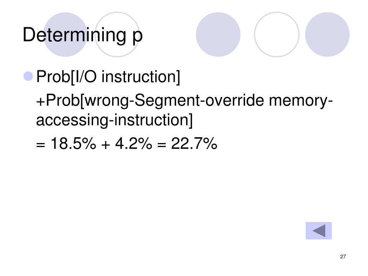Click the triangle inside the back button
This screenshot has width=368, height=276.
coord(319,231)
